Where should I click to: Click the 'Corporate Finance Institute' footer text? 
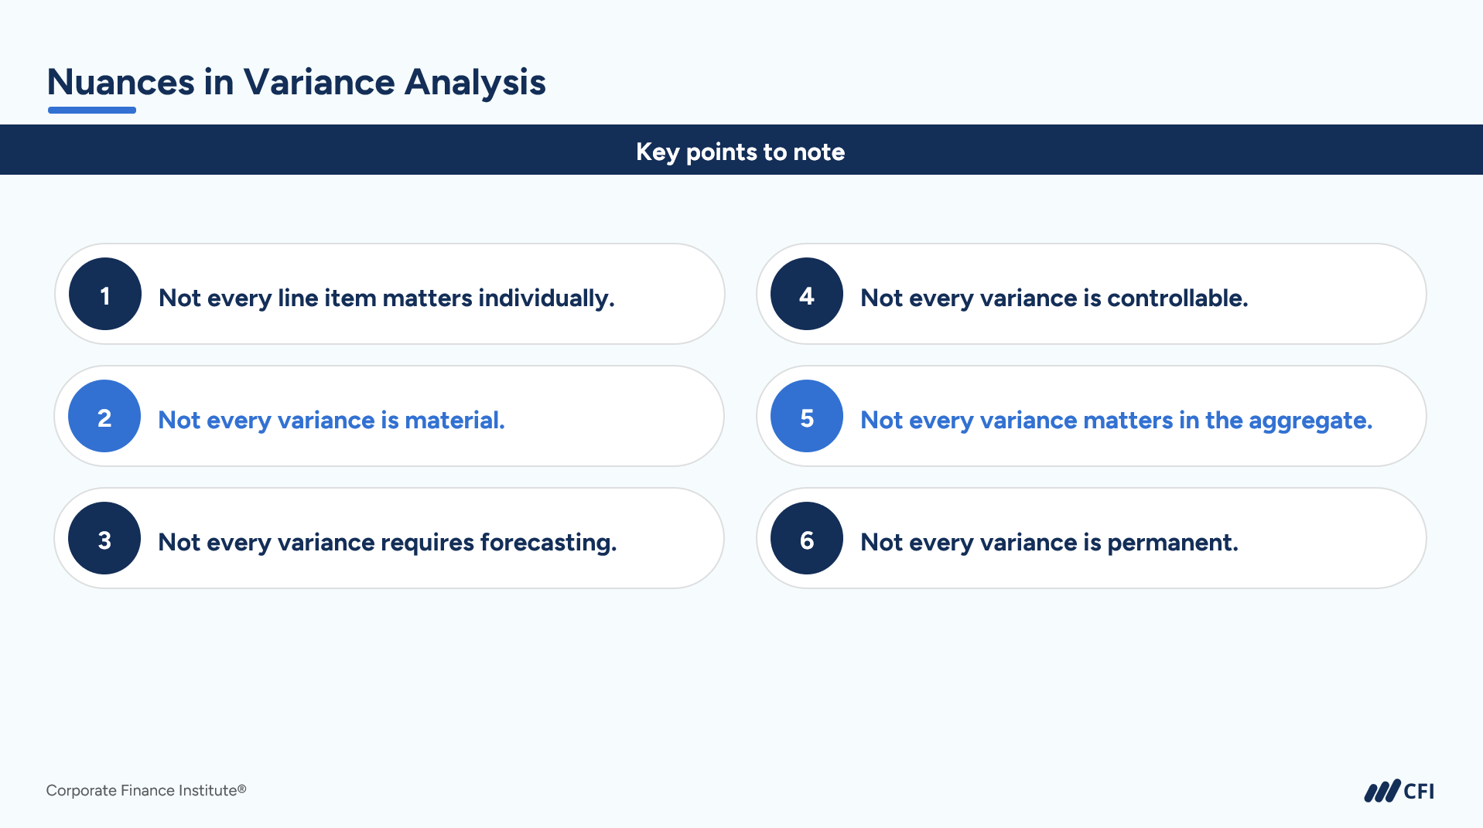[146, 790]
